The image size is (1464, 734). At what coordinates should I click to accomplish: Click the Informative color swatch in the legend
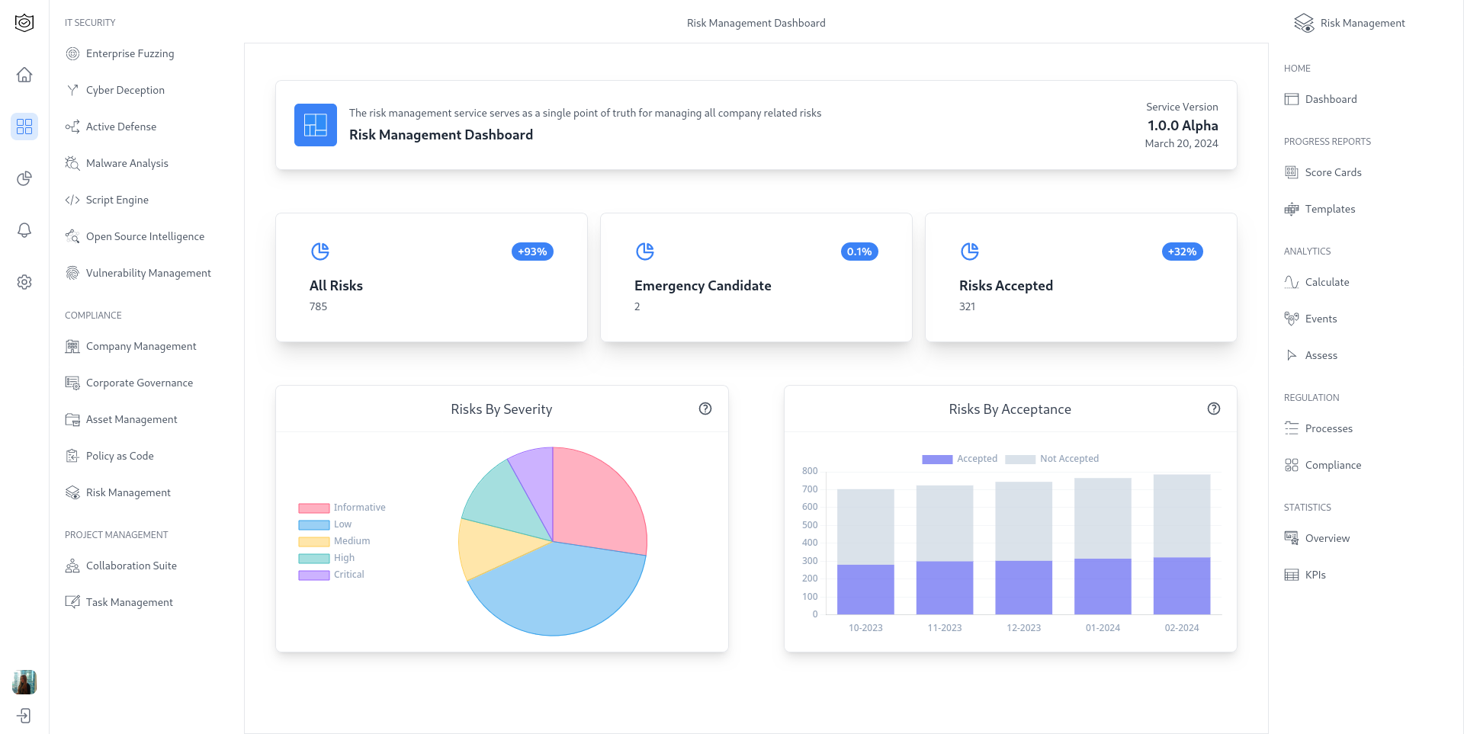(313, 507)
